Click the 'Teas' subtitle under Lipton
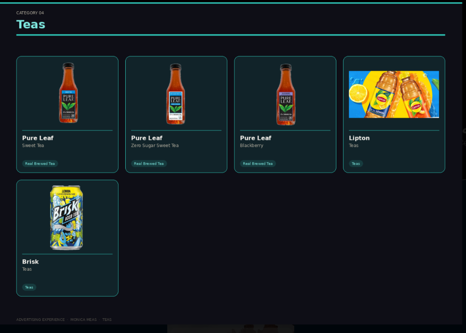 pyautogui.click(x=353, y=145)
